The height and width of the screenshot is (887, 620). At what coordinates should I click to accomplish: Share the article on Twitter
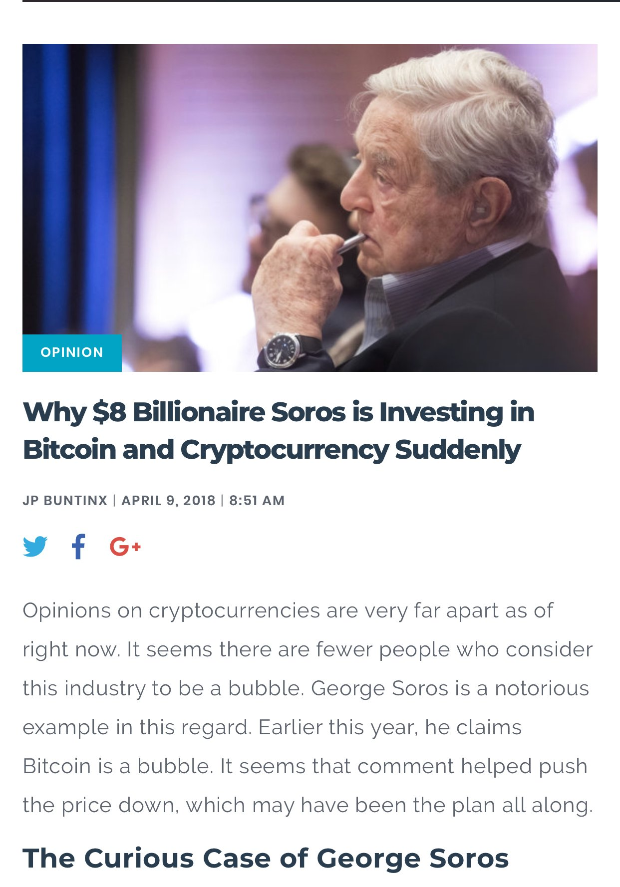point(35,547)
